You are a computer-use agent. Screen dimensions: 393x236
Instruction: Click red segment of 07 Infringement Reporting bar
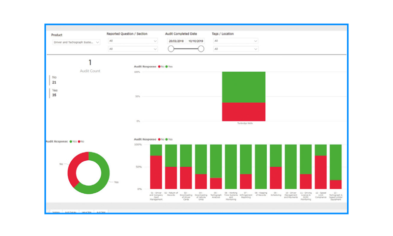click(246, 181)
